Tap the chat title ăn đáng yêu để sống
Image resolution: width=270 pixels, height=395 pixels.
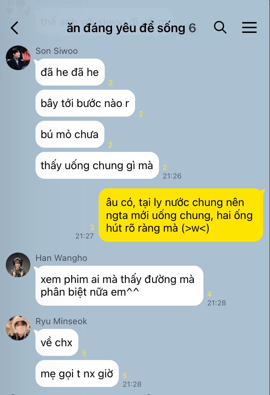(126, 28)
